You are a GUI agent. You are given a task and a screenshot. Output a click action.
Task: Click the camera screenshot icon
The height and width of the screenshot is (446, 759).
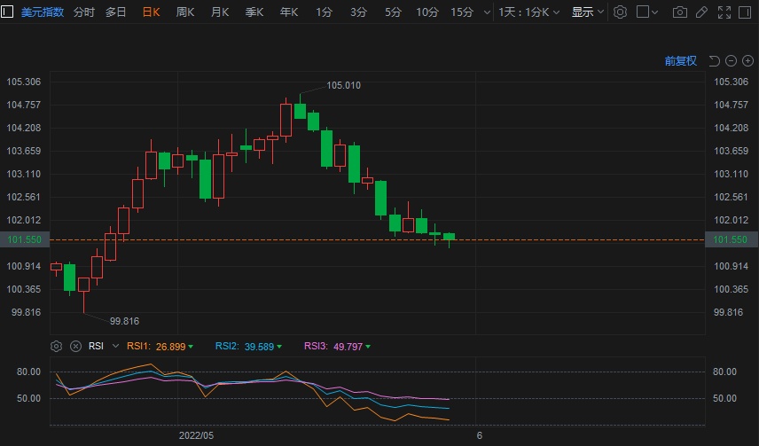(680, 12)
